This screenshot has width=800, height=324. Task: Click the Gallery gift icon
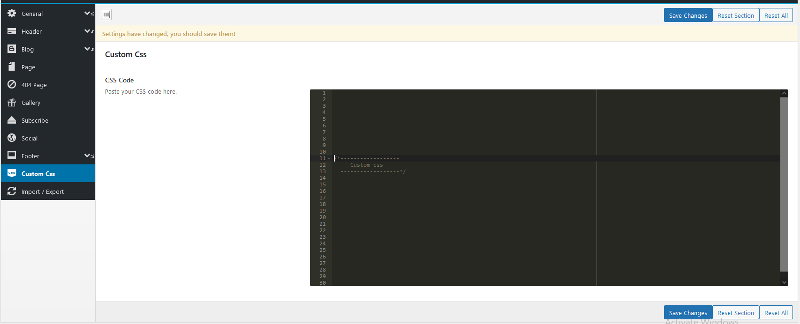pyautogui.click(x=12, y=103)
